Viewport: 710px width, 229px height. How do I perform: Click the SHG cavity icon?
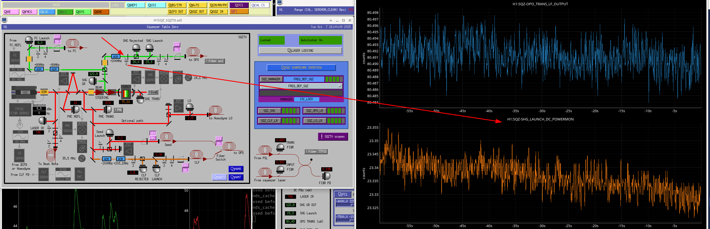tap(126, 93)
